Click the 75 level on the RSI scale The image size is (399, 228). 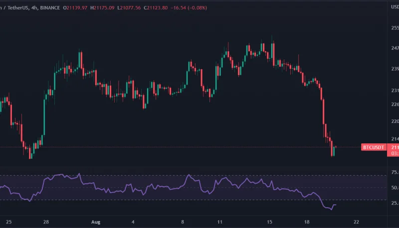[395, 172]
